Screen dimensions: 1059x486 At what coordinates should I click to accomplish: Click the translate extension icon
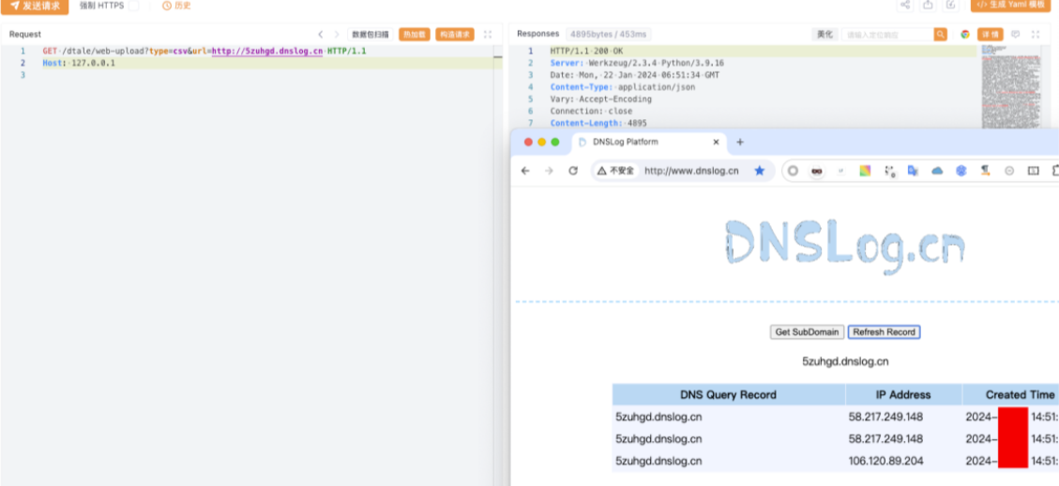pyautogui.click(x=913, y=171)
